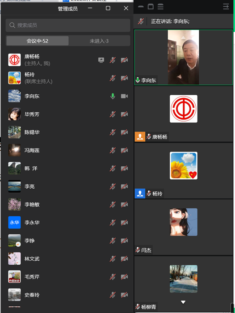
Task: Minimize the 管理成员 window
Action: [90, 8]
